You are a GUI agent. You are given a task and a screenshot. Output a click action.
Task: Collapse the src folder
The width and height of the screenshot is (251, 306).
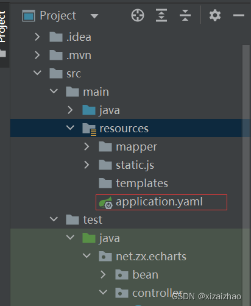pyautogui.click(x=37, y=73)
